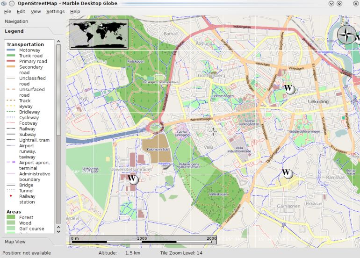Click the legend scrollbar up arrow at top
The image size is (360, 258).
[x=58, y=41]
